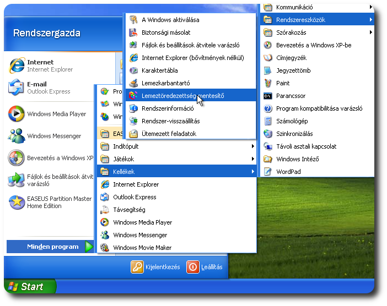Image resolution: width=387 pixels, height=306 pixels.
Task: Click the Biztonsági másolat icon
Action: (133, 32)
